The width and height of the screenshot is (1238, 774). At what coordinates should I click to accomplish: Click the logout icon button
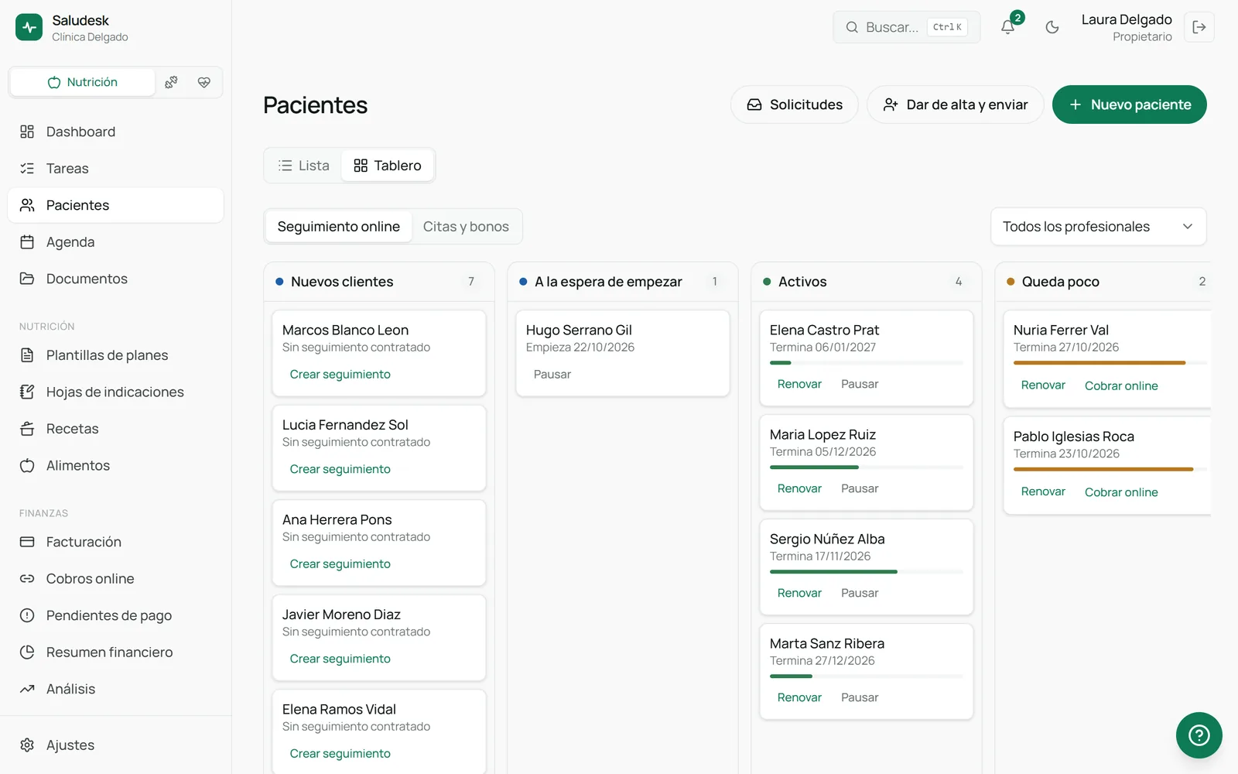coord(1199,27)
